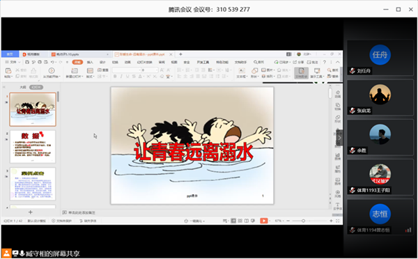Add a slide with the plus button below thumbnails
This screenshot has height=259, width=418.
pyautogui.click(x=31, y=212)
